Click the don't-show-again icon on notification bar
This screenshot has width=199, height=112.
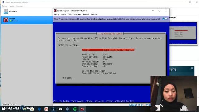point(166,19)
